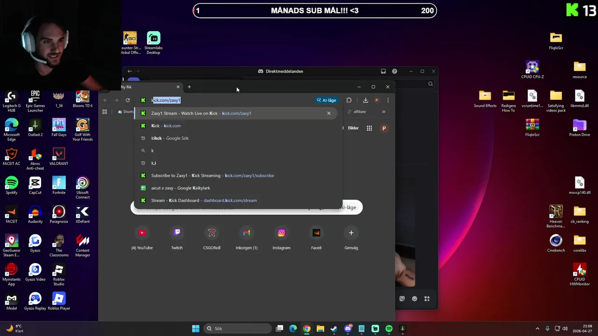Open File Explorer from taskbar
This screenshot has height=336, width=598.
[320, 329]
